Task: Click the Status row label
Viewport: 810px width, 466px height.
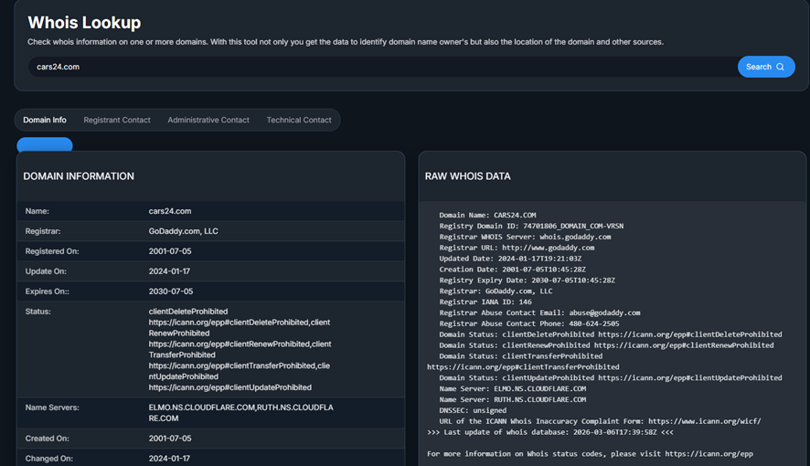Action: 37,312
